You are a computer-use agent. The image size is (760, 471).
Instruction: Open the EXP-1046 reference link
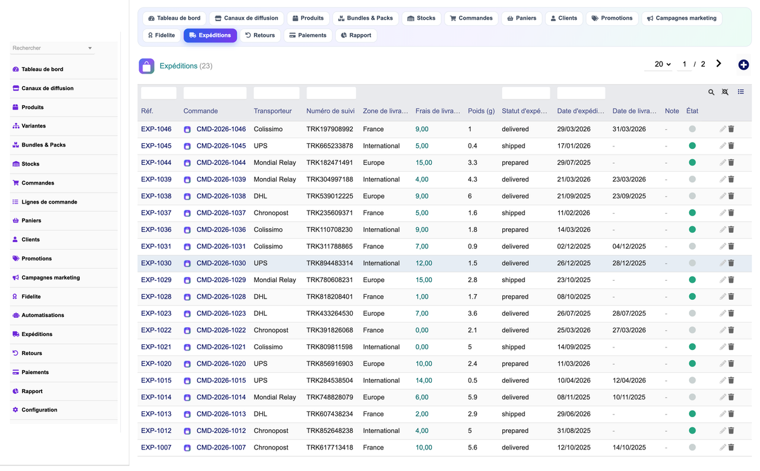tap(156, 129)
